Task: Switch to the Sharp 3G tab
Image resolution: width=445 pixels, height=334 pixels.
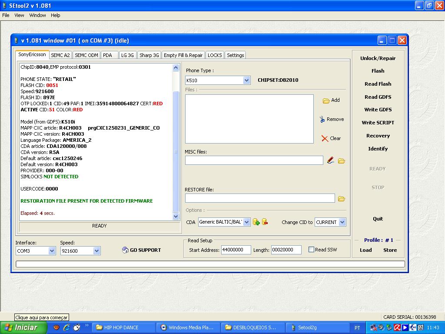Action: (149, 55)
